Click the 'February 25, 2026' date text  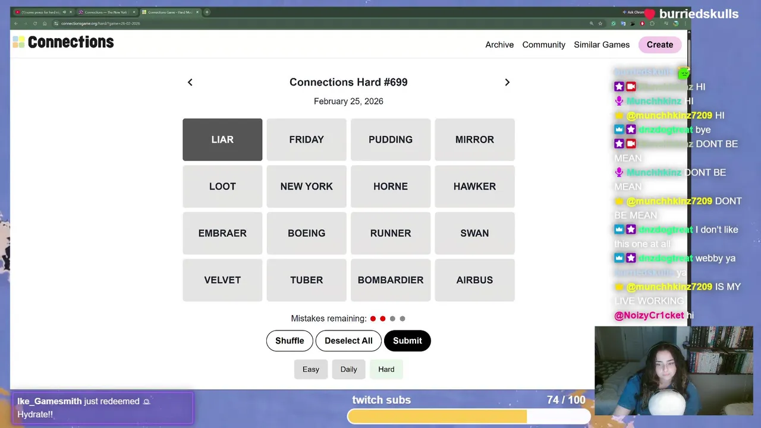[x=348, y=101]
